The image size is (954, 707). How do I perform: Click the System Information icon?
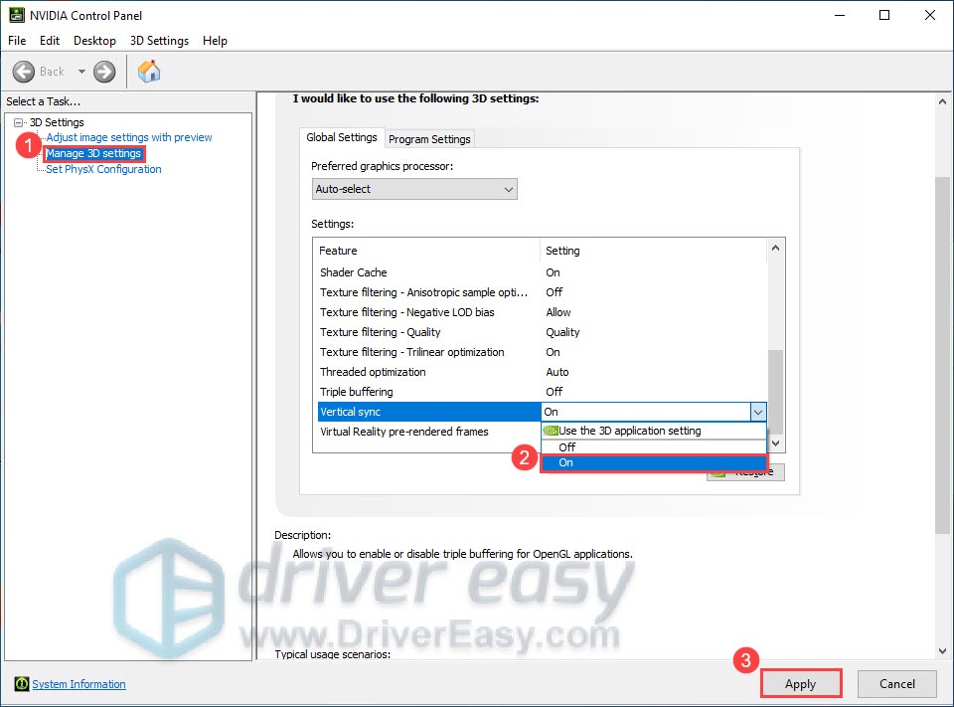click(22, 684)
